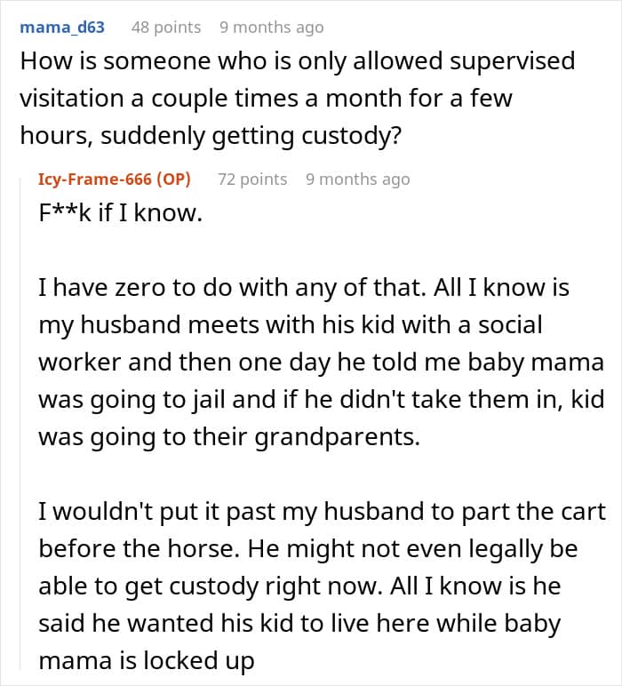Click the line starting "before the horse"
This screenshot has height=686, width=622.
tap(308, 549)
